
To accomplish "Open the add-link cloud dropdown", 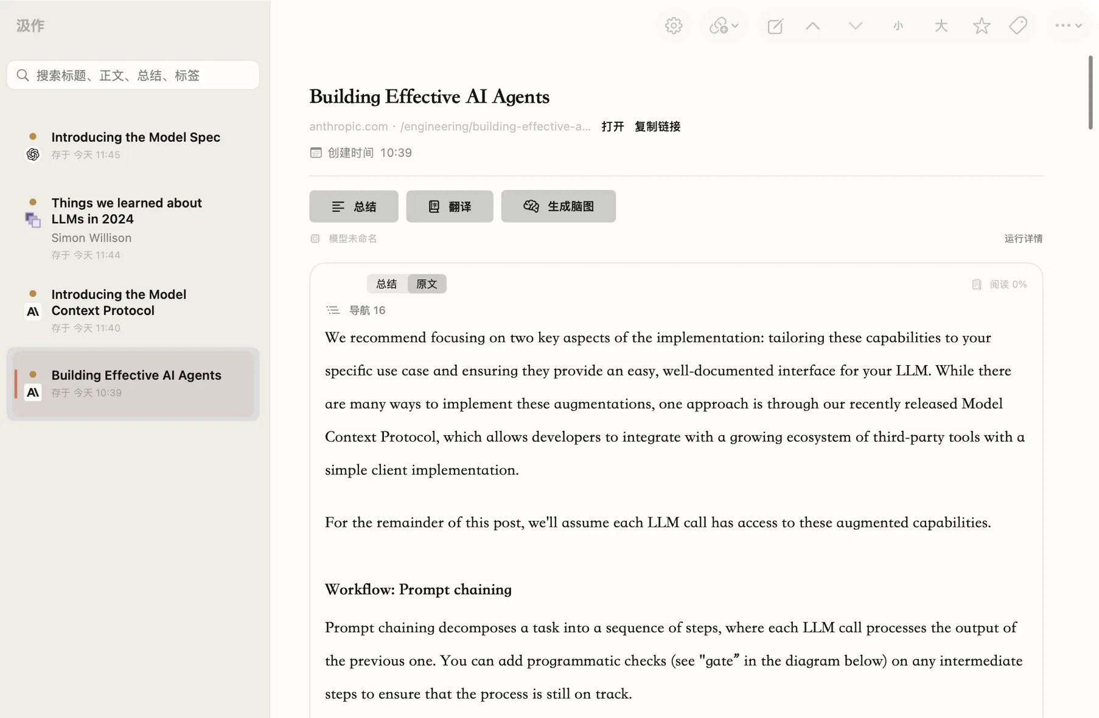I will (724, 26).
